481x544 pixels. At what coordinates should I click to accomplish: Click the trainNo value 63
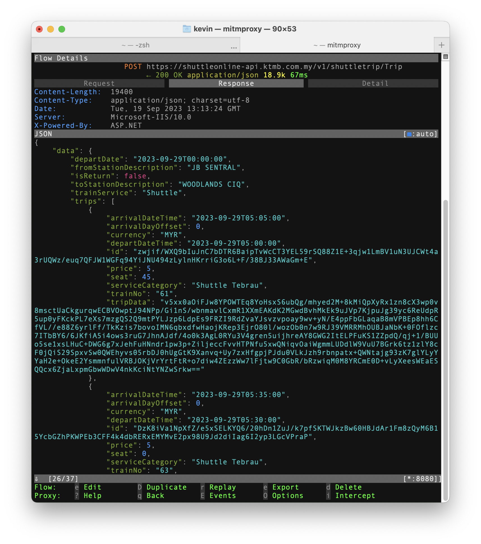tap(164, 470)
